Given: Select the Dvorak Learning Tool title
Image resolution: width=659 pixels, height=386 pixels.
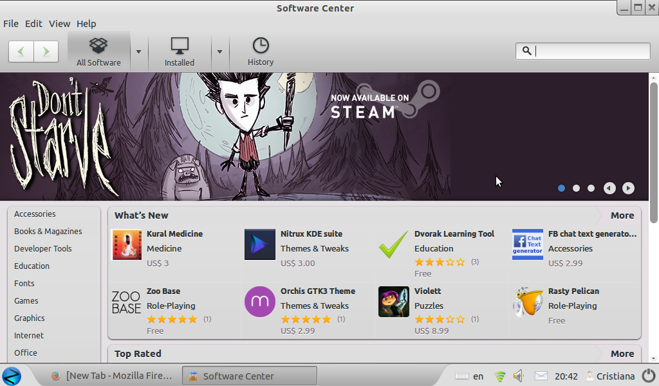Looking at the screenshot, I should (x=454, y=234).
